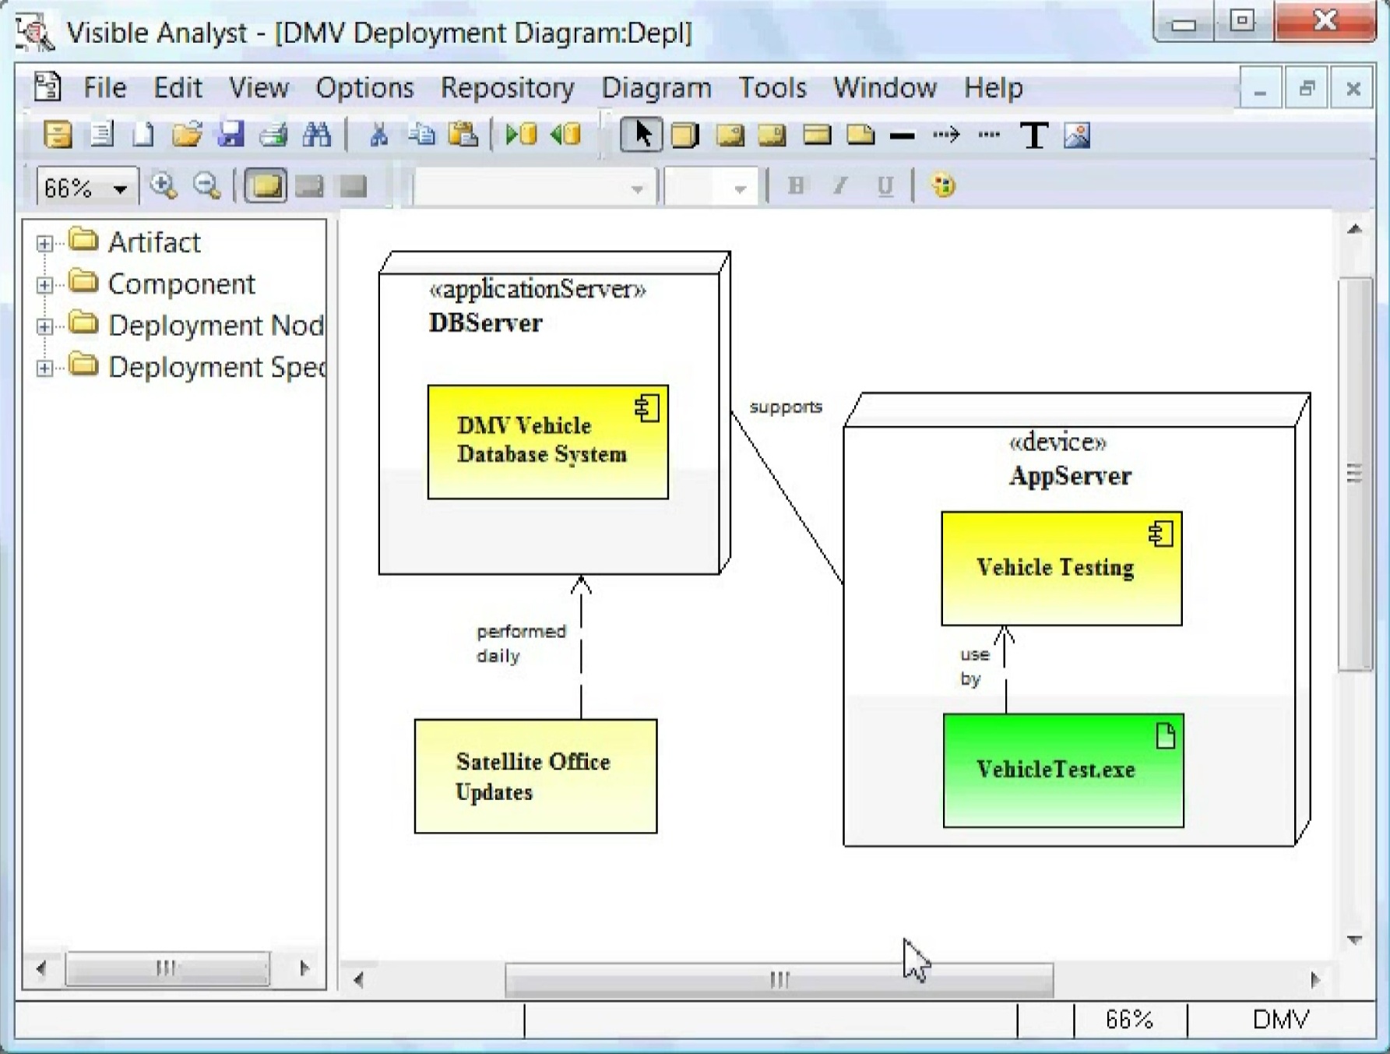Click the New Project icon in the toolbar
1390x1054 pixels.
[x=58, y=135]
